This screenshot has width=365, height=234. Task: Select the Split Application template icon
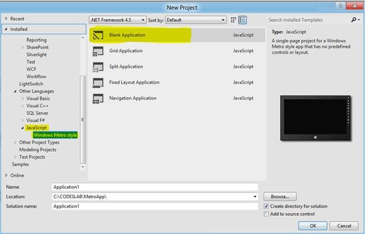(x=98, y=67)
